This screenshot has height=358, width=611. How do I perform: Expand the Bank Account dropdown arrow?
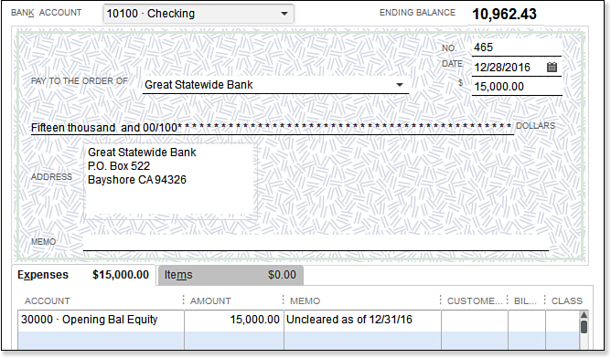coord(284,14)
